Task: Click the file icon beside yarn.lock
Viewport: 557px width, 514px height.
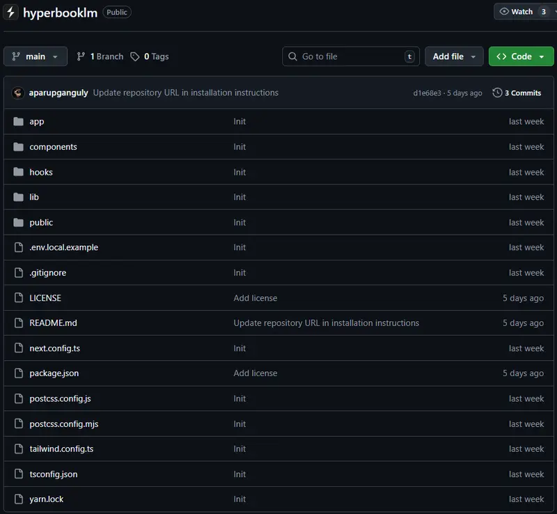Action: pos(19,499)
